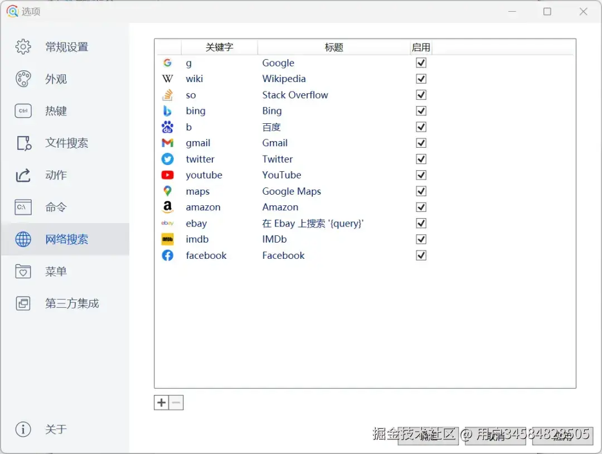Click the palette icon for 外观
The height and width of the screenshot is (454, 602).
23,79
